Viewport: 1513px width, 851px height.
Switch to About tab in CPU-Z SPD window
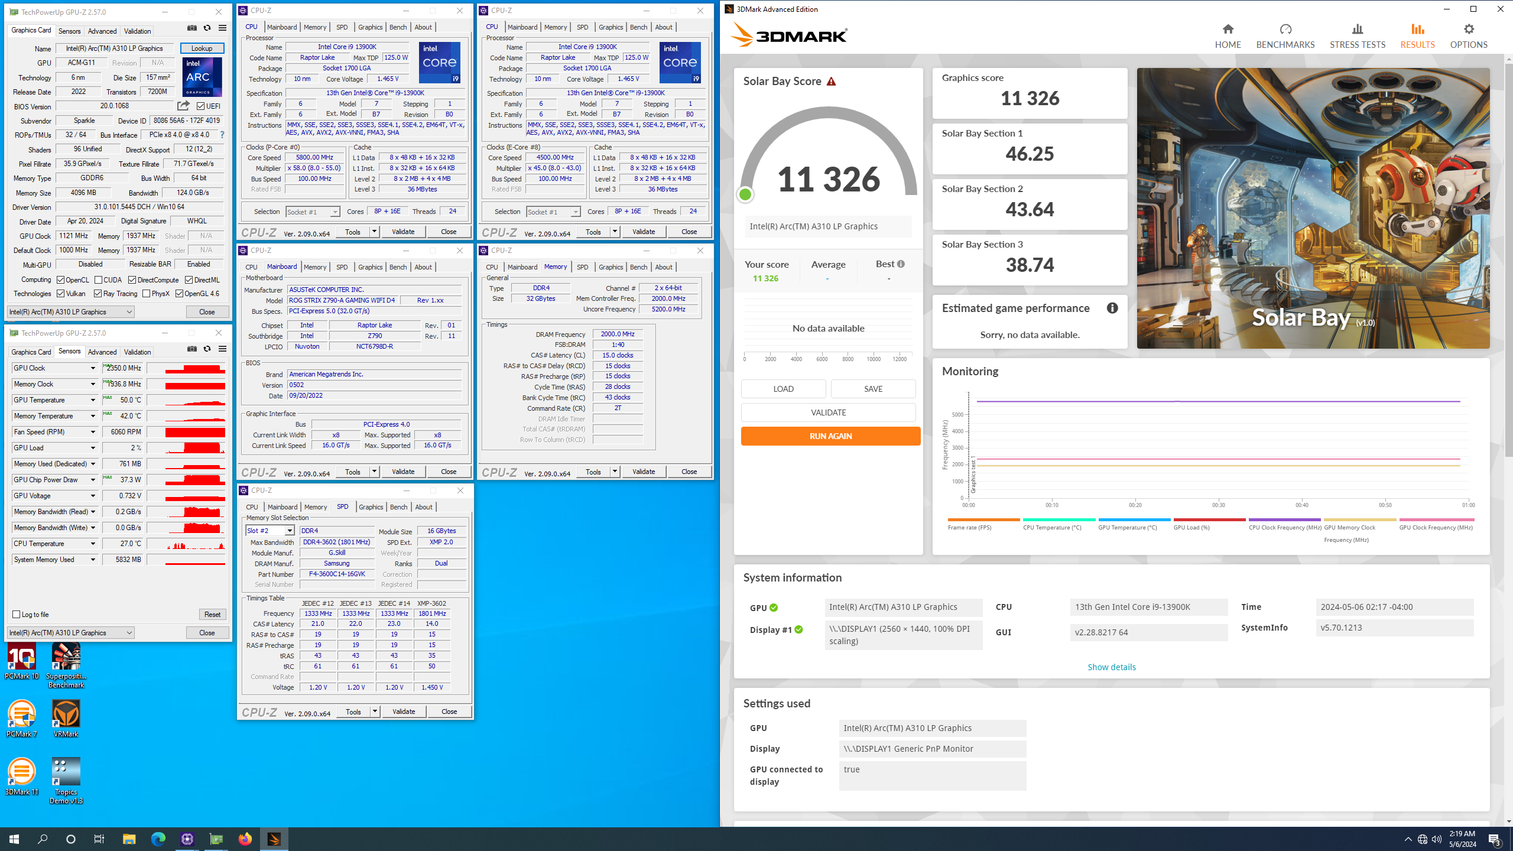424,507
